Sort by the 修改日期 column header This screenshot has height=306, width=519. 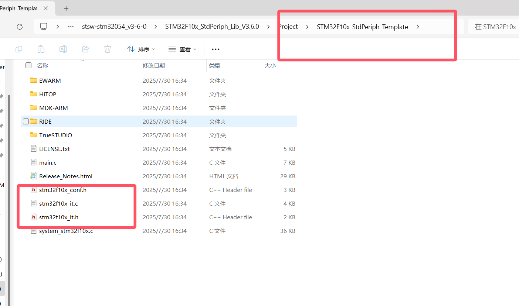pyautogui.click(x=154, y=65)
